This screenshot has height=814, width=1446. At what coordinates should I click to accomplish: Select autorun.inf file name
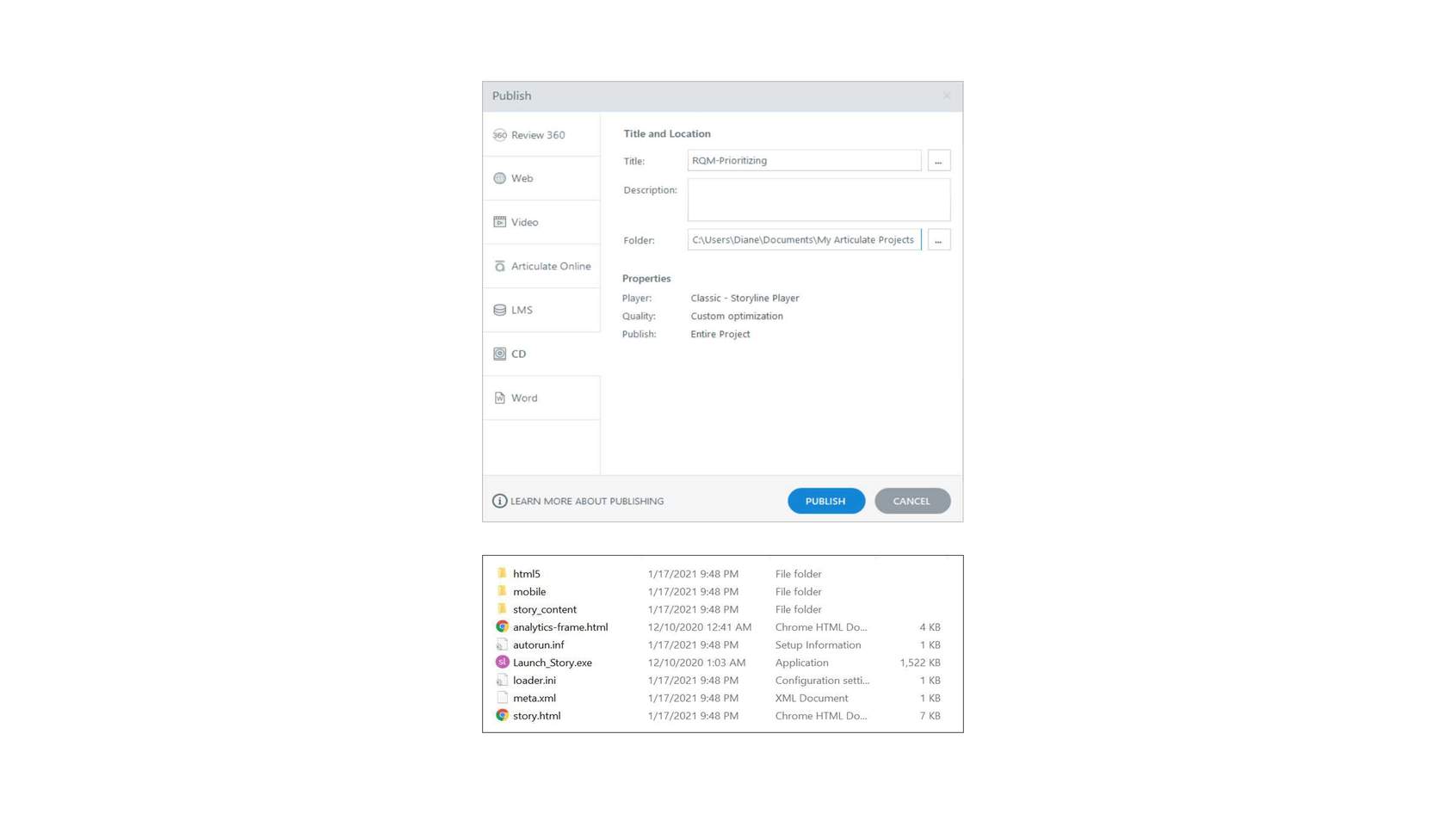pyautogui.click(x=539, y=644)
